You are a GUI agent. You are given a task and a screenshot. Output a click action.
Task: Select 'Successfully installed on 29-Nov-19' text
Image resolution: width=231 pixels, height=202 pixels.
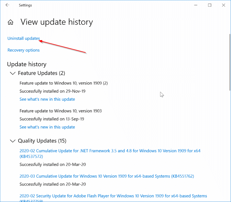pos(52,91)
